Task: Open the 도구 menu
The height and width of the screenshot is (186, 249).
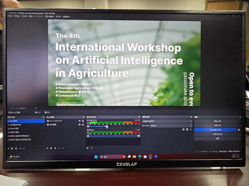Action: pyautogui.click(x=58, y=17)
